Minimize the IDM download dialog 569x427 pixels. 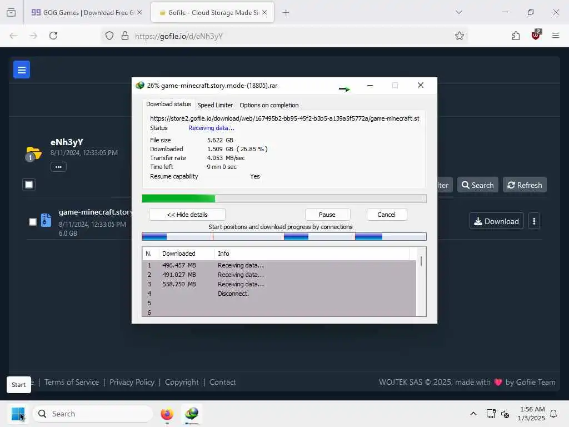370,85
